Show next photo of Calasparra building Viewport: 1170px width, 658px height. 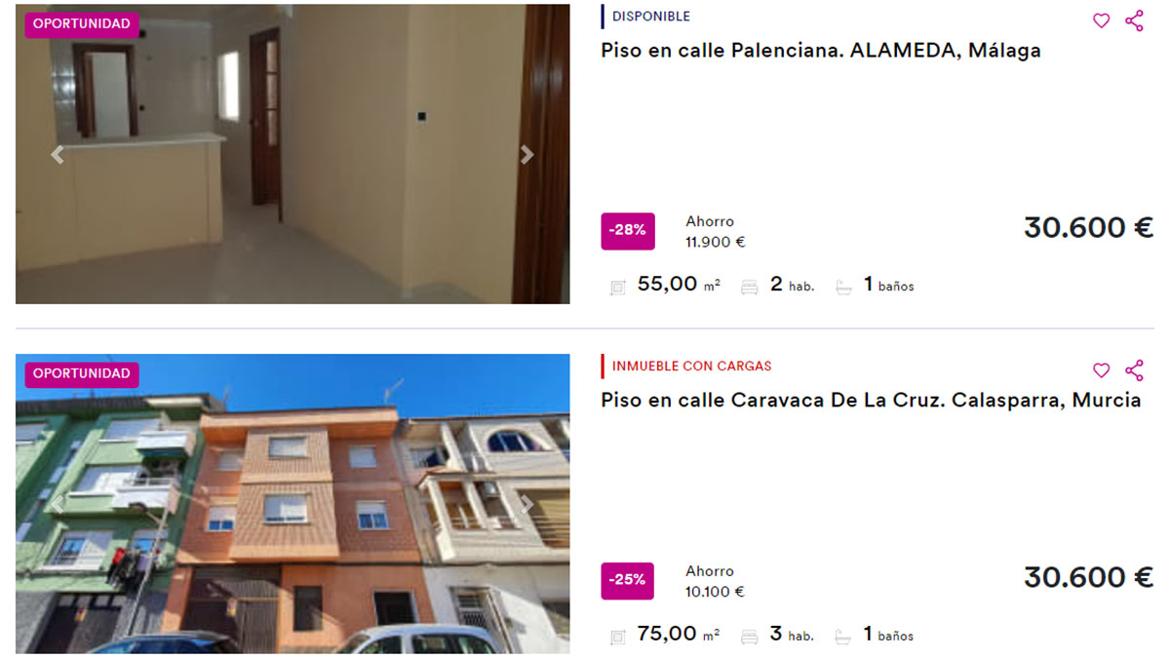click(526, 504)
